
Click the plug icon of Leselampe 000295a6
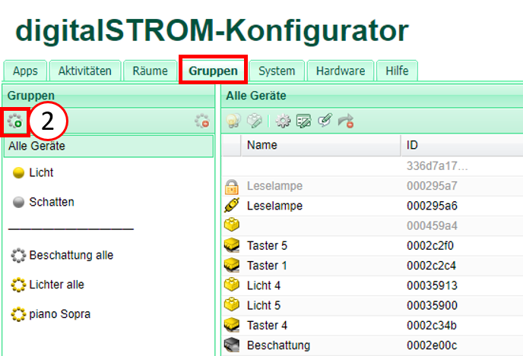(232, 206)
